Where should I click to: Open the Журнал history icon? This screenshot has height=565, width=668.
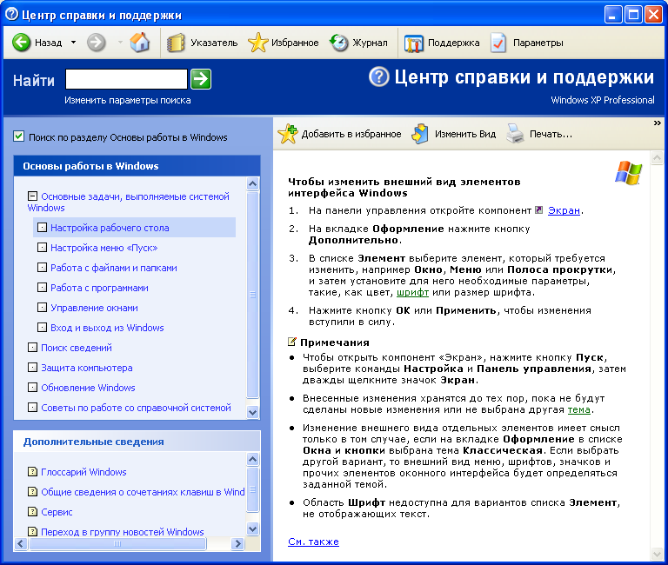339,42
